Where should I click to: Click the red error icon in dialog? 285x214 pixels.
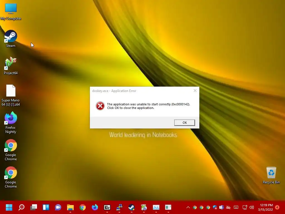[x=100, y=106]
